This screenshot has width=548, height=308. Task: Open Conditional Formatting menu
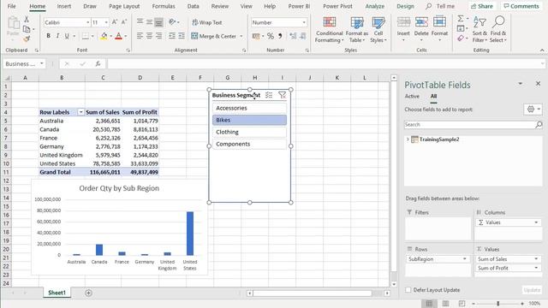pyautogui.click(x=329, y=30)
